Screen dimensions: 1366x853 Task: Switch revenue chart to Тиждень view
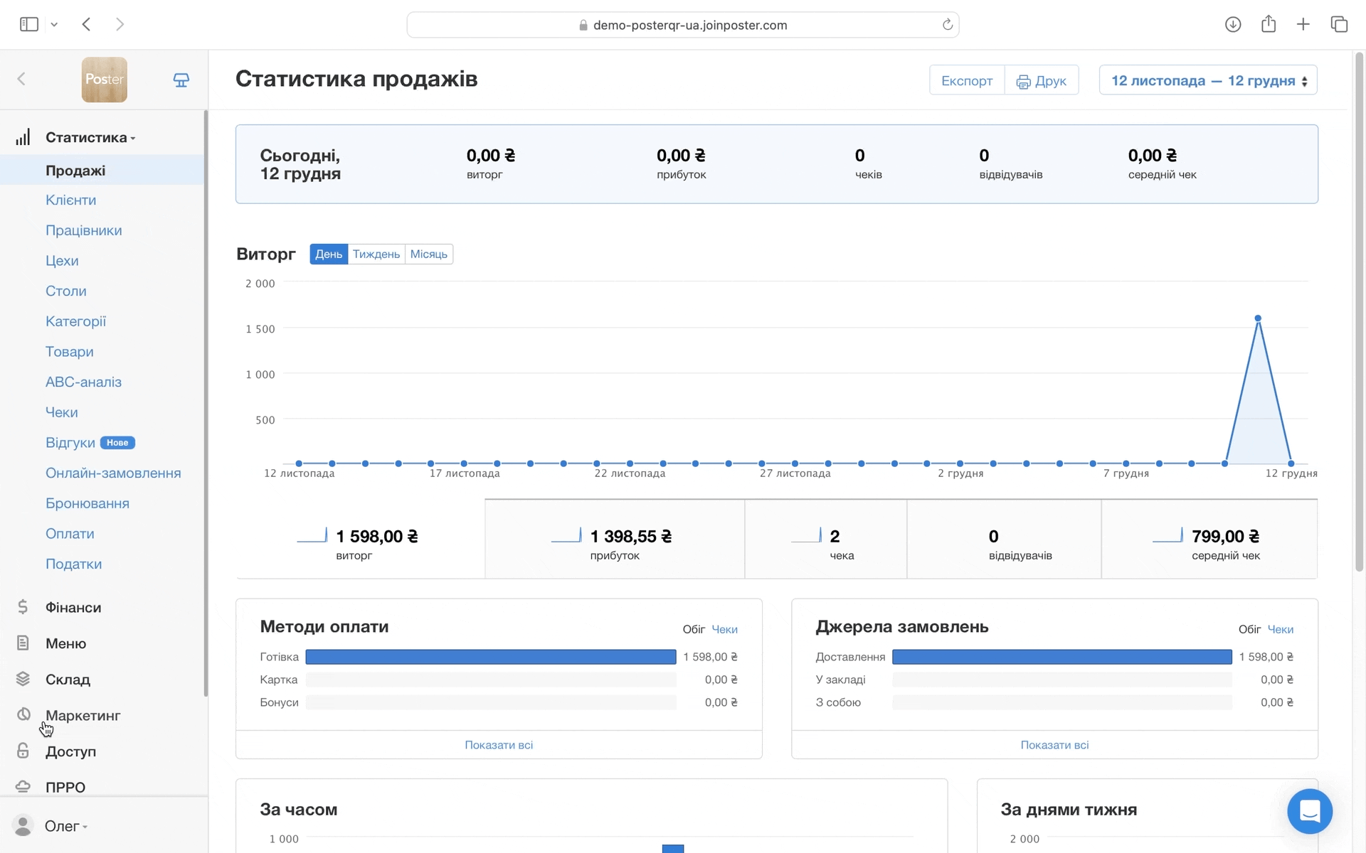376,254
